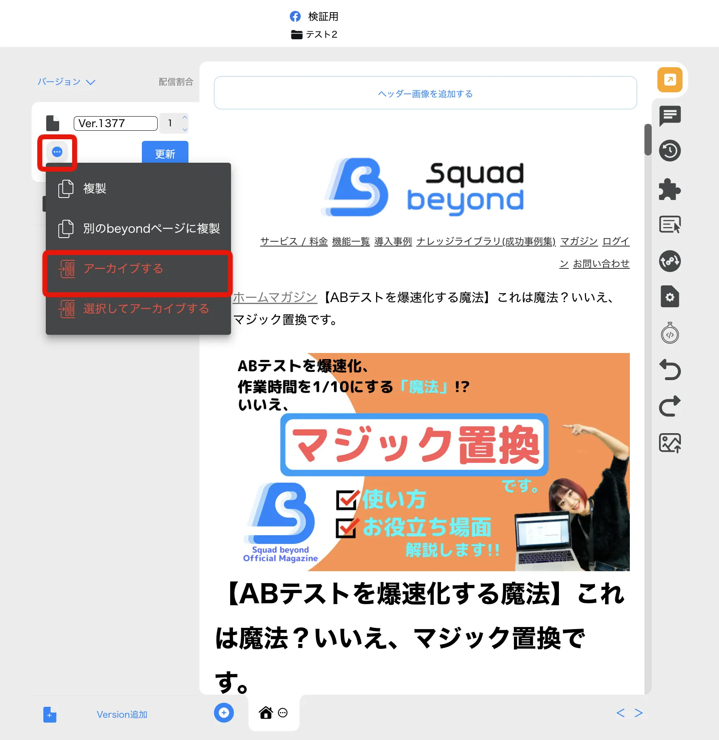
Task: Select the text edit cursor icon
Action: tap(670, 224)
